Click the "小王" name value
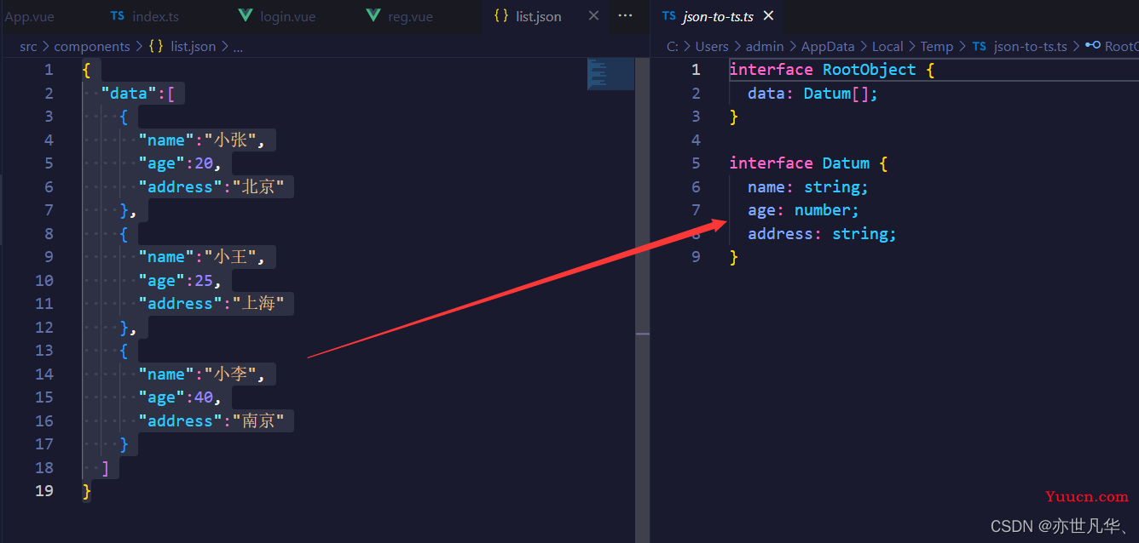The height and width of the screenshot is (543, 1139). [x=232, y=257]
